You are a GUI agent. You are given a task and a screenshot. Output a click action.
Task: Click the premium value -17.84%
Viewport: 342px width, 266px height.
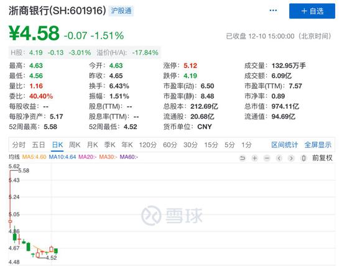pyautogui.click(x=145, y=53)
